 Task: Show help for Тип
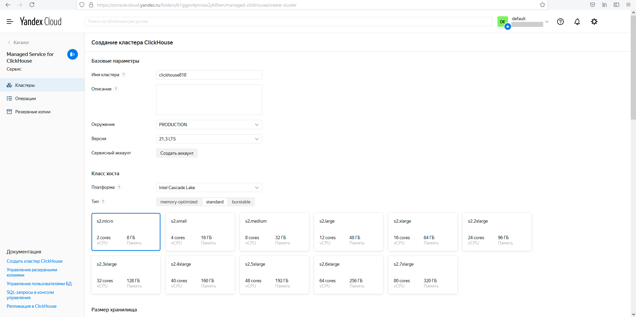coord(103,201)
